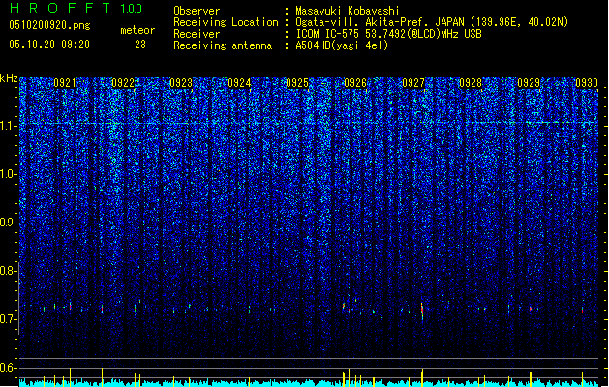Click the Receiving Location label
Viewport: 609px width, 387px height.
[x=226, y=22]
